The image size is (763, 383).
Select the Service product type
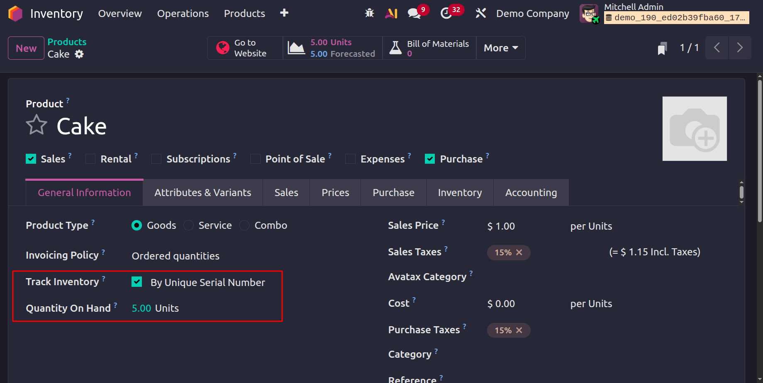tap(188, 225)
